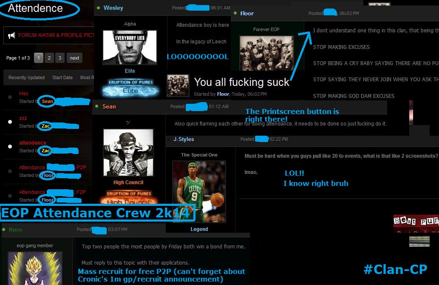Open Zac's profile from the zzz topic

tap(45, 126)
